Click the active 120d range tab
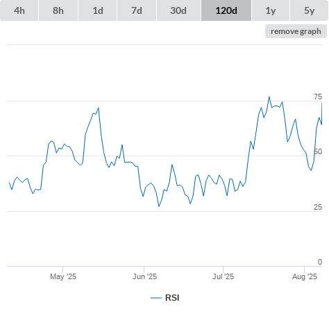Screen dimensions: 329x316 point(226,10)
